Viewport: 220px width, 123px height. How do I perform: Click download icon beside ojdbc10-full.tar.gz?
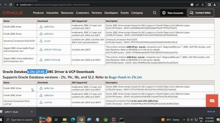[41, 49]
